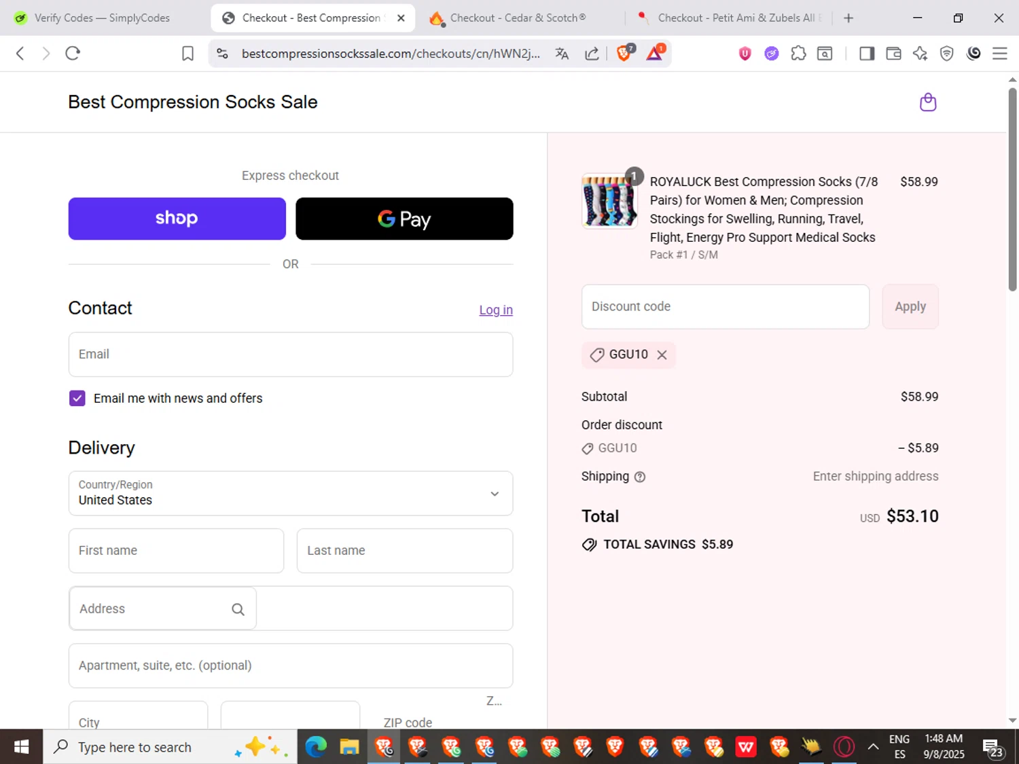The height and width of the screenshot is (764, 1019).
Task: Open File Explorer from the taskbar
Action: [x=349, y=747]
